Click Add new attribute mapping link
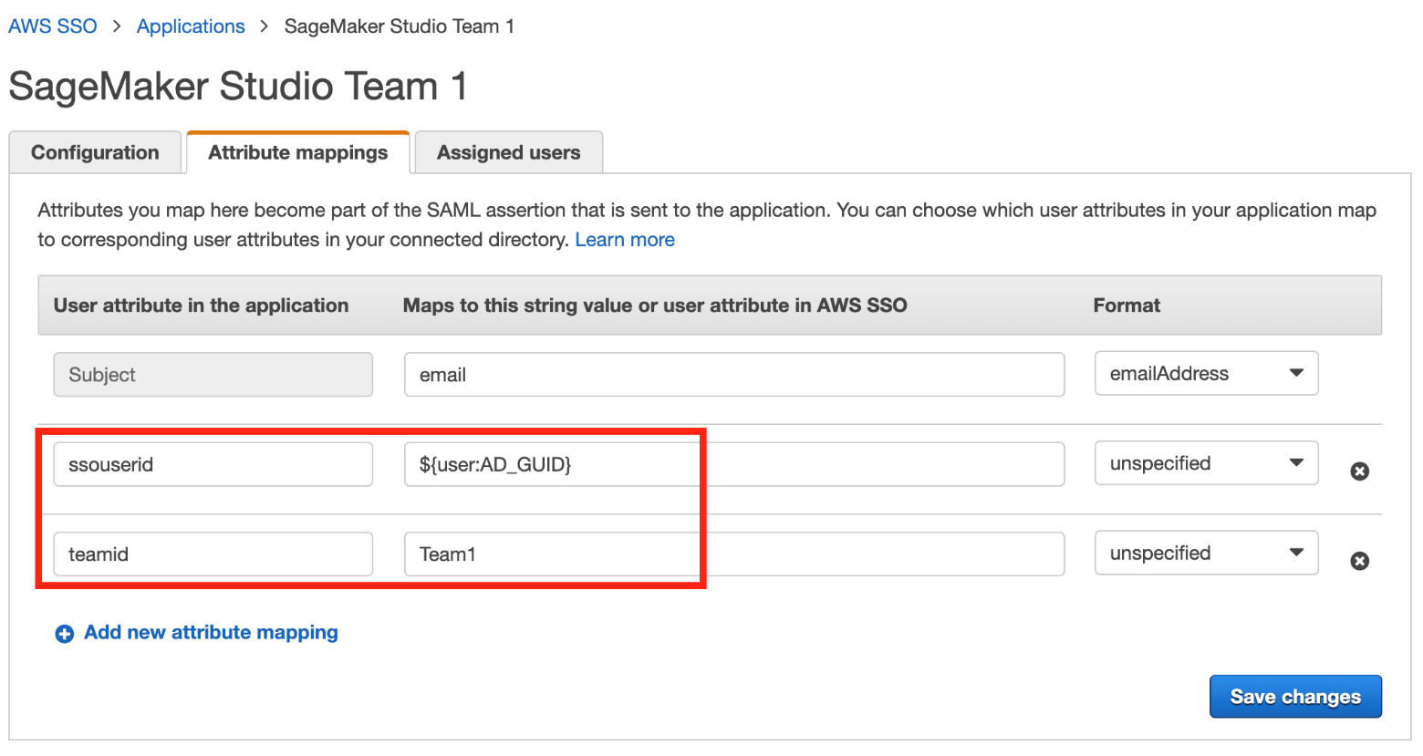This screenshot has height=756, width=1423. point(211,633)
